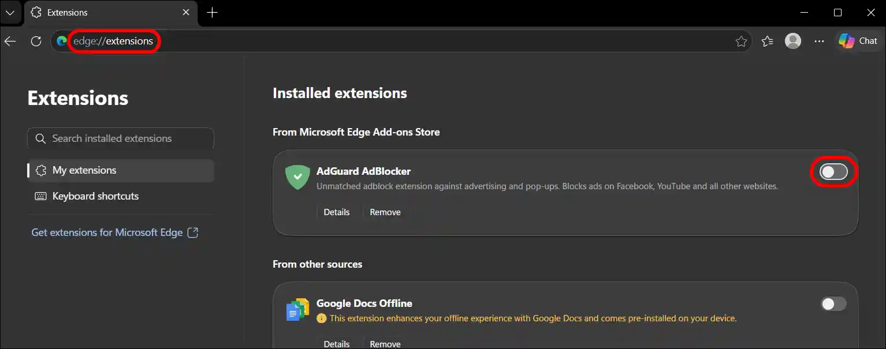
Task: Open Get extensions for Microsoft Edge link
Action: tap(109, 232)
